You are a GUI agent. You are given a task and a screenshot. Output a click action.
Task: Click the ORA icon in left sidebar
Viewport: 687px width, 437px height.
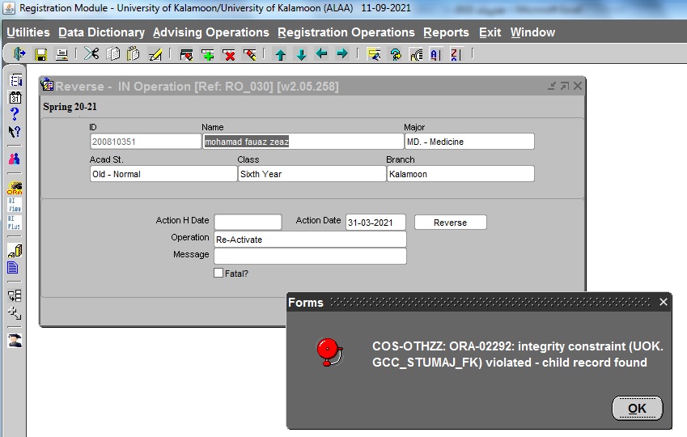(15, 188)
